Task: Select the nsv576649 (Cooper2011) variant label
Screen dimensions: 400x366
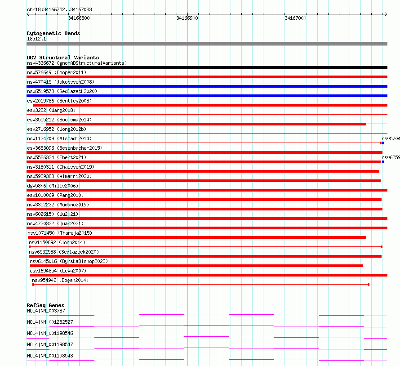Action: click(57, 72)
